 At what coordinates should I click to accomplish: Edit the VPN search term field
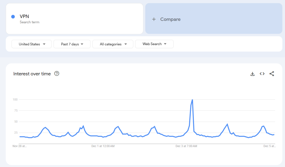point(75,19)
